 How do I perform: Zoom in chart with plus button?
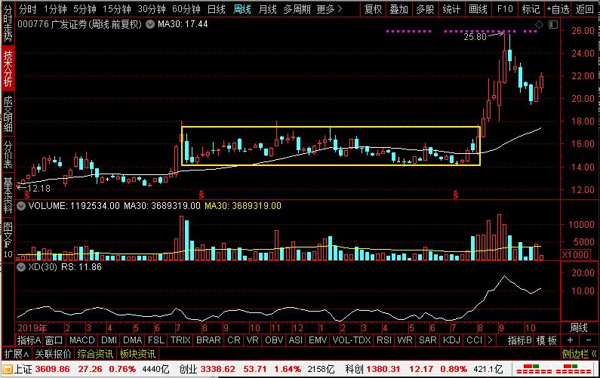[570, 340]
